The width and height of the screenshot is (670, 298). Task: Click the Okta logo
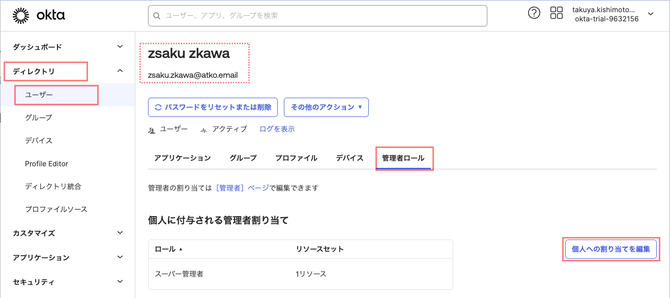39,16
